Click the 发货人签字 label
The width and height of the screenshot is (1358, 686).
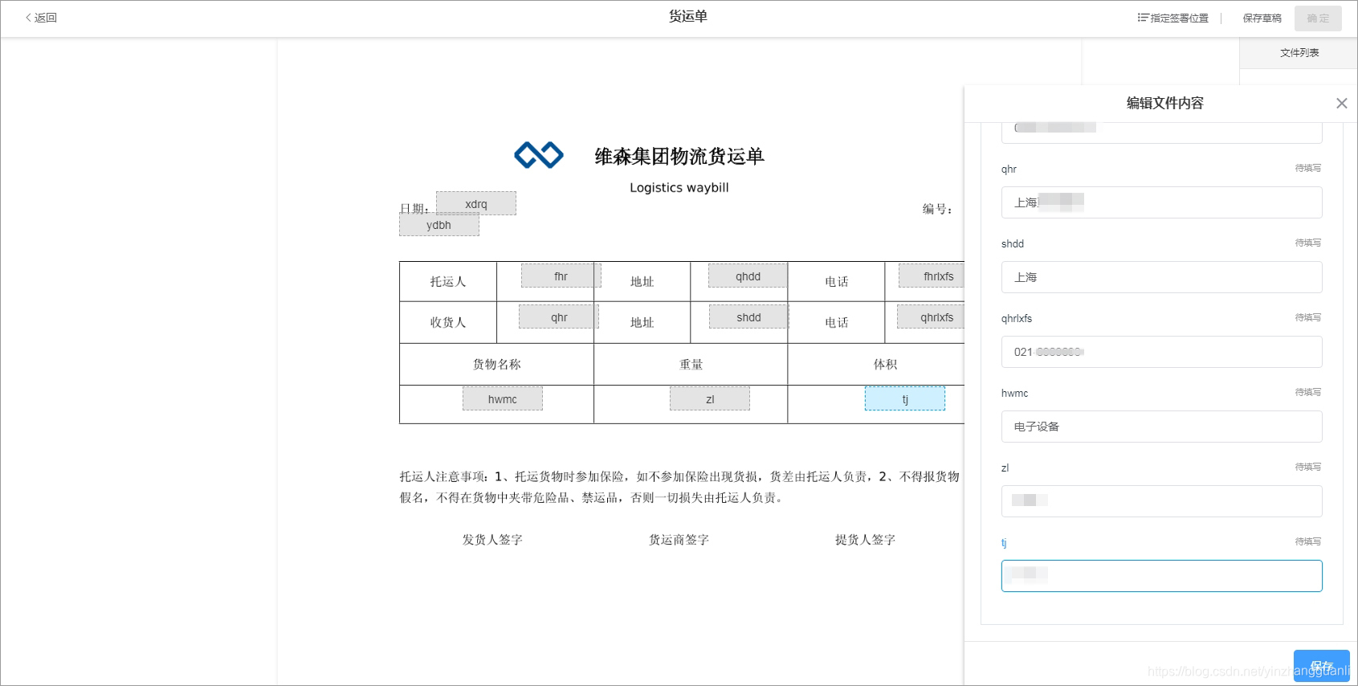coord(492,539)
